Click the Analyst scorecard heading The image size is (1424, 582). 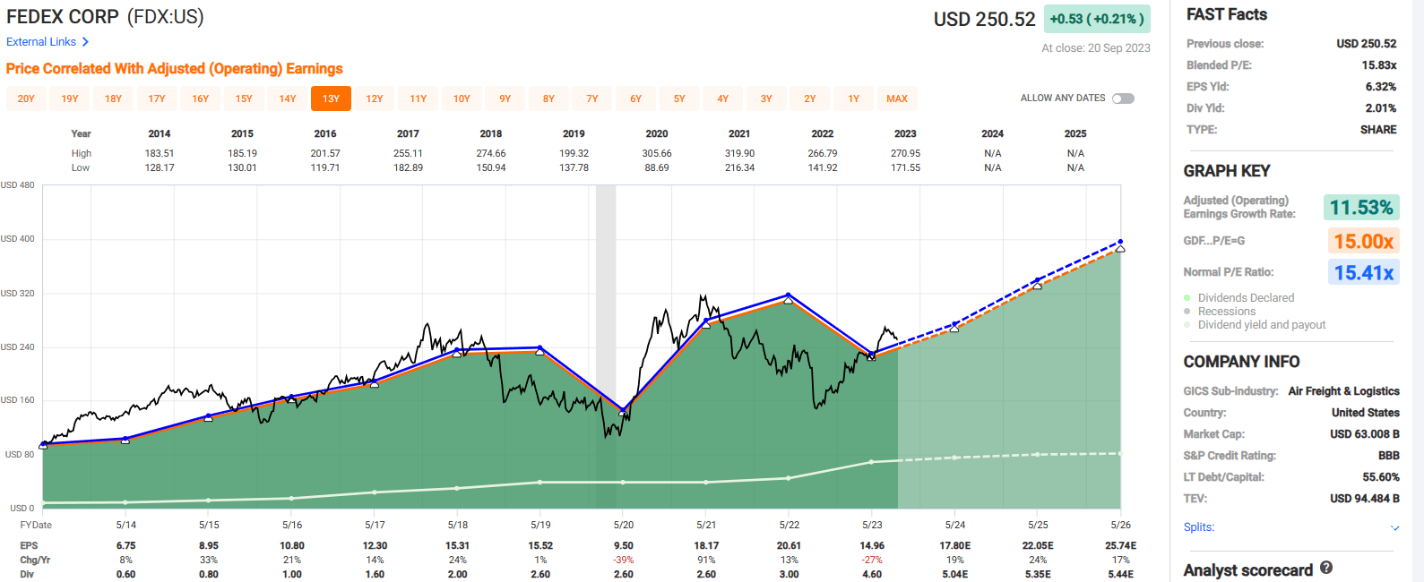pos(1247,570)
